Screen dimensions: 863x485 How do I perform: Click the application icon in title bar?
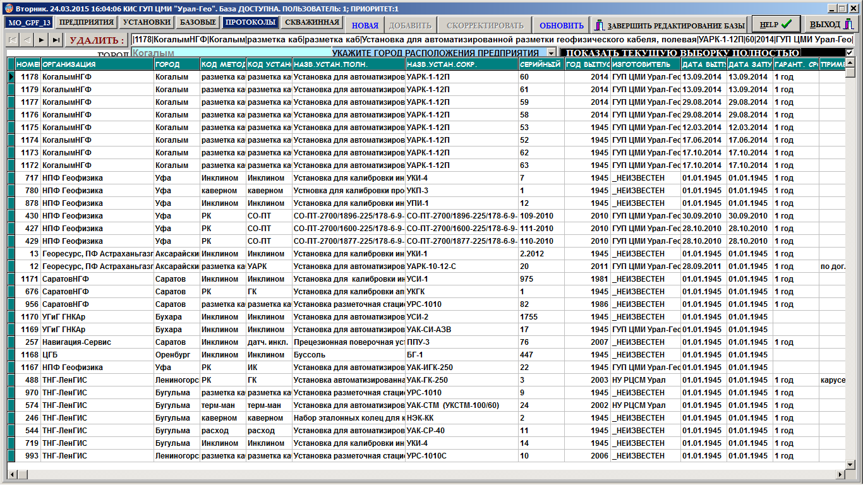8,9
